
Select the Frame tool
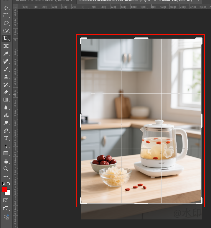point(6,46)
